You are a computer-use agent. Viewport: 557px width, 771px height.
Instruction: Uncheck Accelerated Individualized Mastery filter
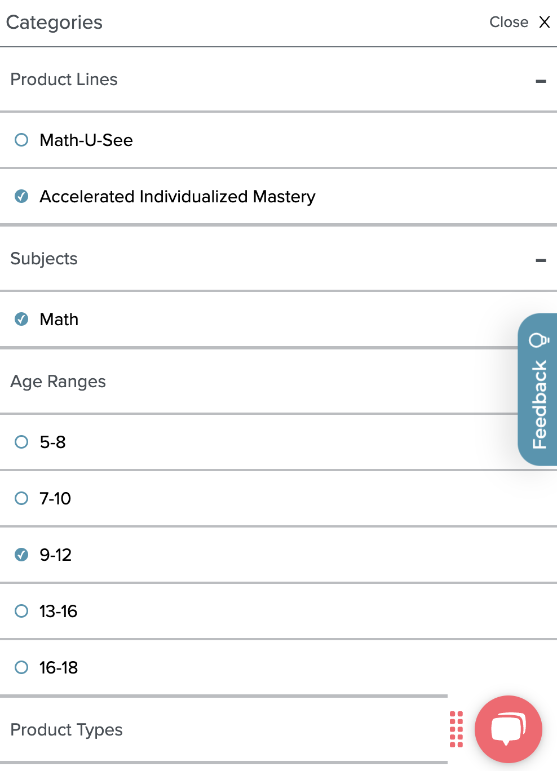click(x=21, y=196)
